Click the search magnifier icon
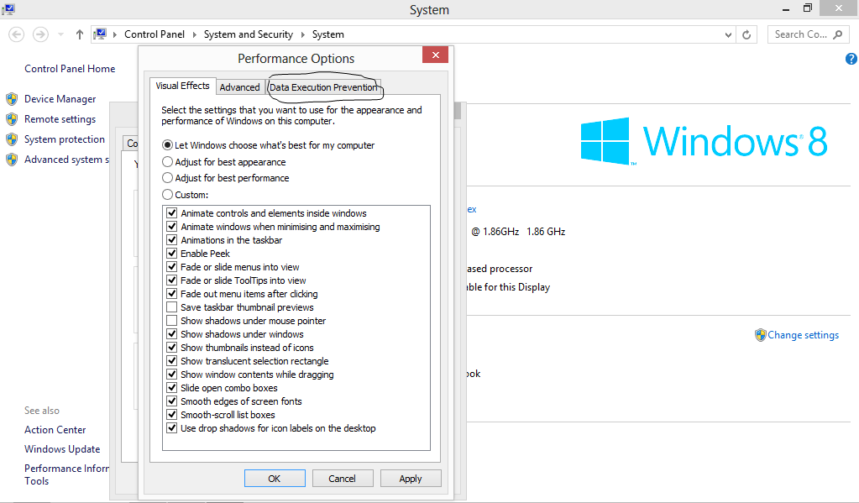859x503 pixels. coord(838,34)
